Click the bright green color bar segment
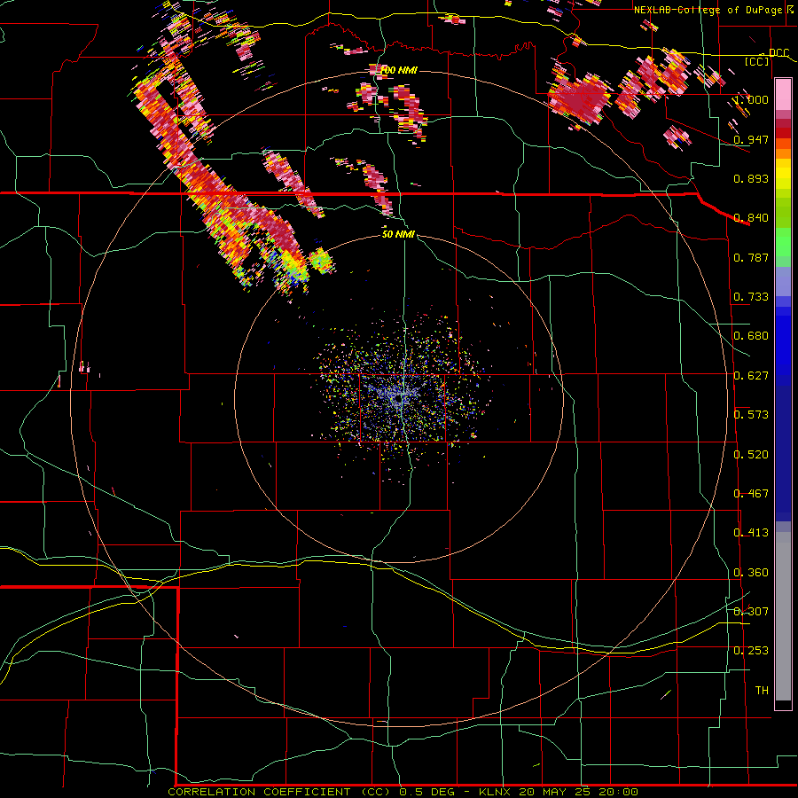This screenshot has height=798, width=798. (x=783, y=242)
